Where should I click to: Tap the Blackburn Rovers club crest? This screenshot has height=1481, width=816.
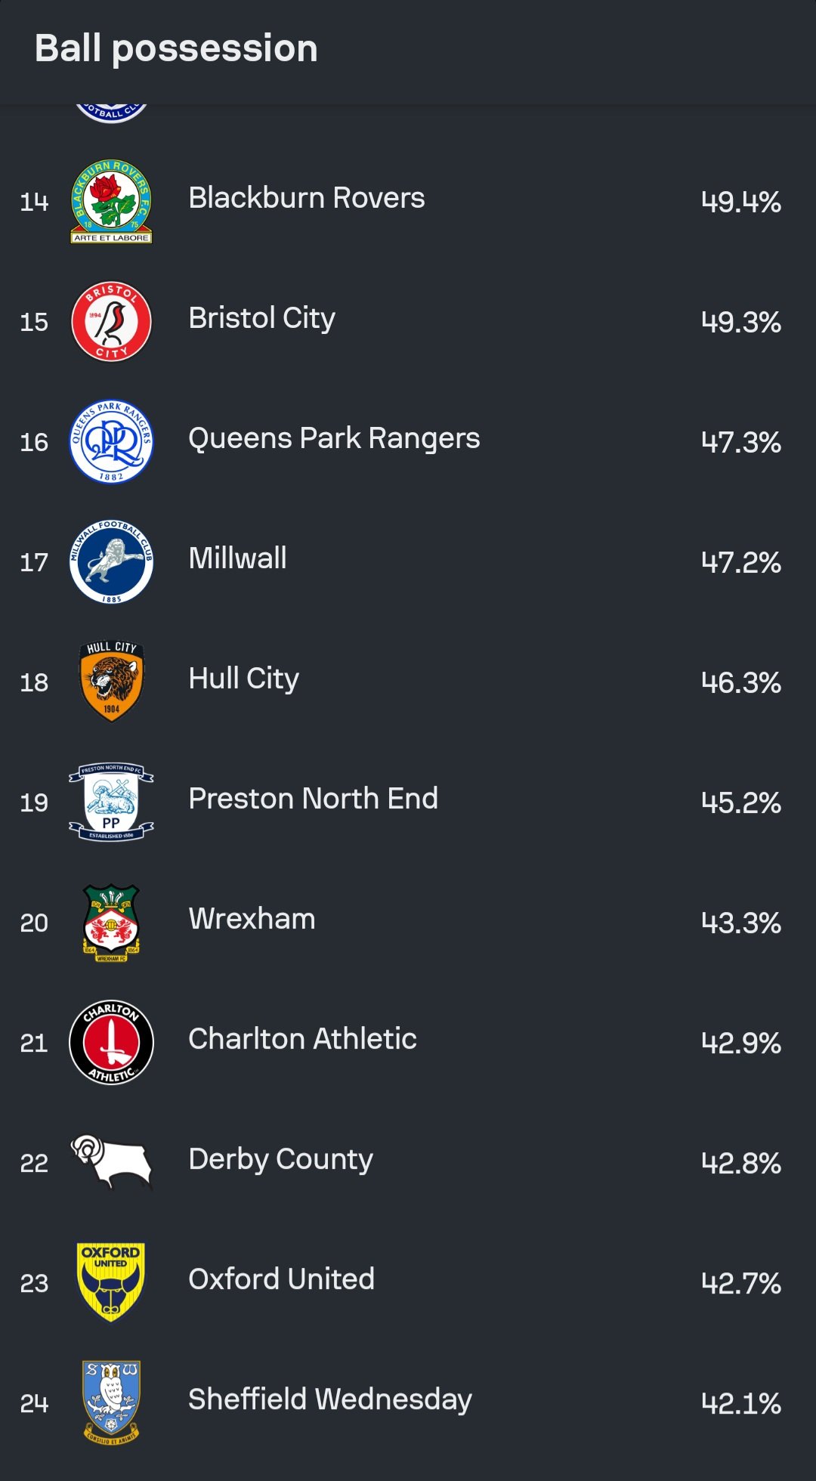tap(111, 201)
